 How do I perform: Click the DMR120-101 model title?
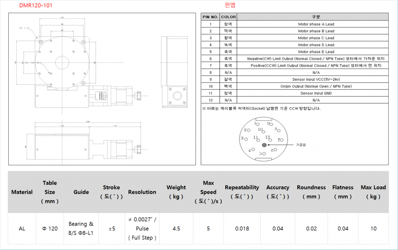(x=35, y=6)
